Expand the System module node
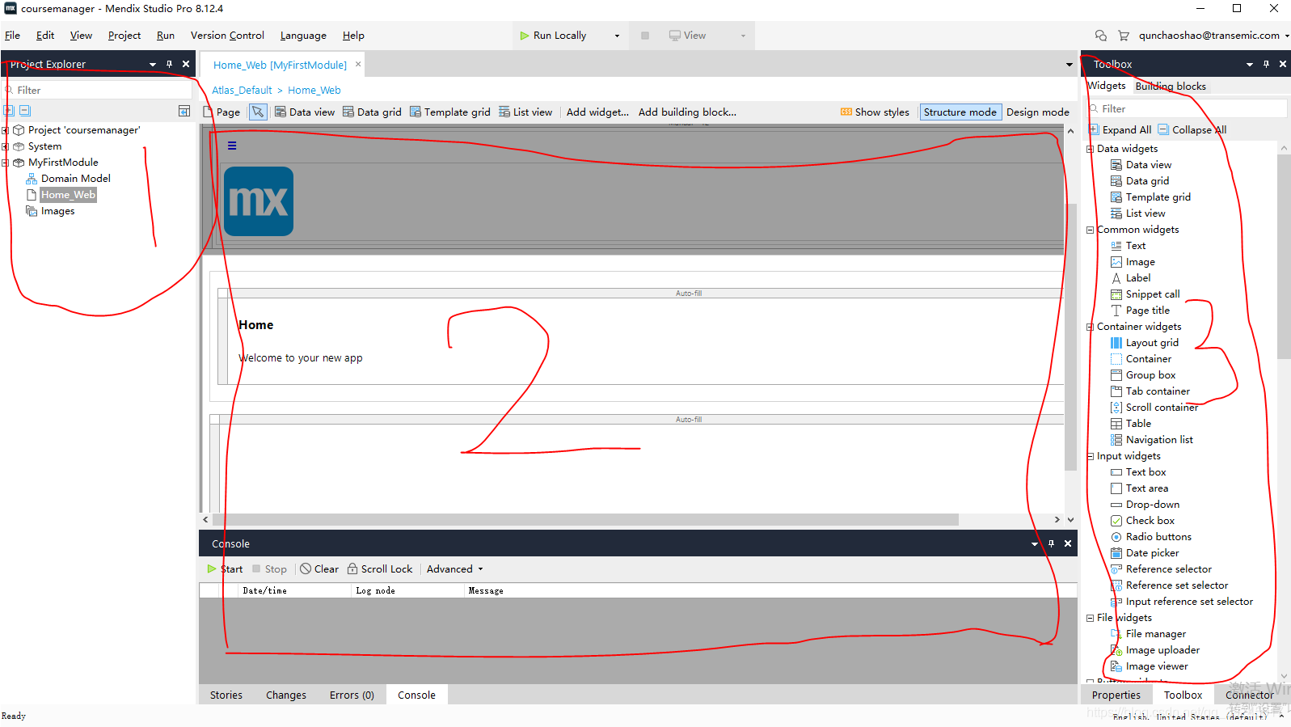 pyautogui.click(x=6, y=146)
